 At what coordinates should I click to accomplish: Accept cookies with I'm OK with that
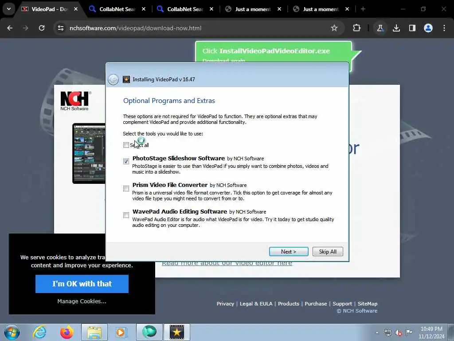coord(82,284)
